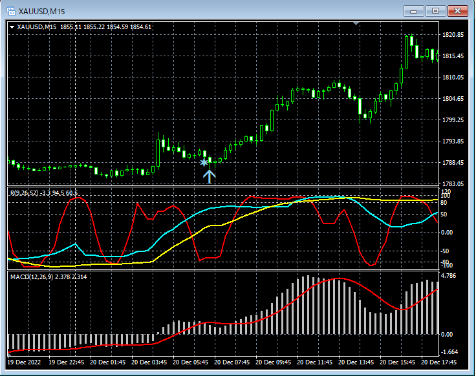The image size is (476, 376).
Task: Close the XAUUSD,M15 chart window
Action: coord(458,11)
